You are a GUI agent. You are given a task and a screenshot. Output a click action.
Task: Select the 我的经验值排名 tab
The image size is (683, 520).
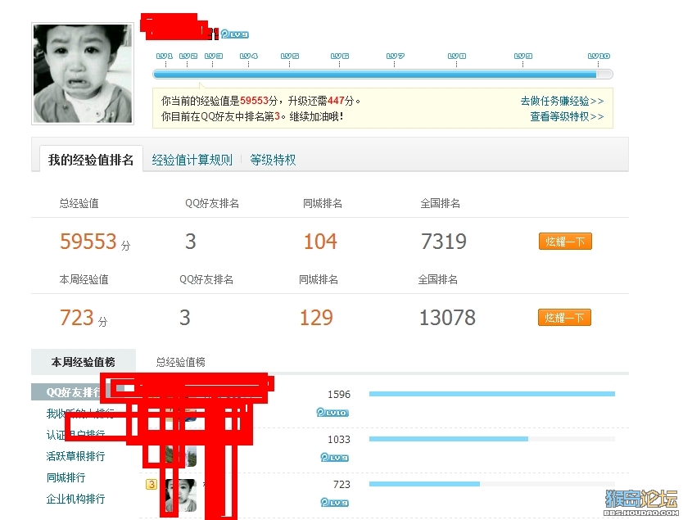[91, 160]
